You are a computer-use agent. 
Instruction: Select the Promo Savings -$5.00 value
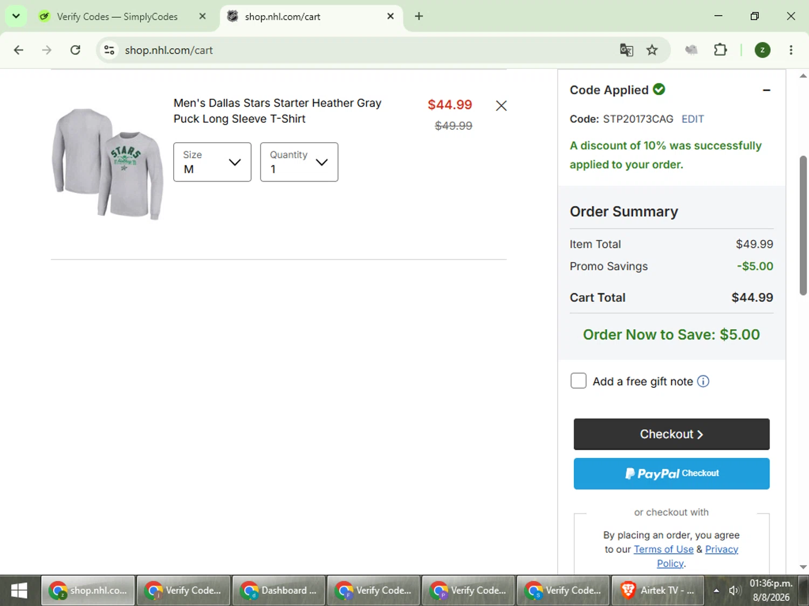[x=755, y=266]
